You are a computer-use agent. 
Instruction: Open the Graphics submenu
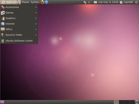(x=19, y=18)
